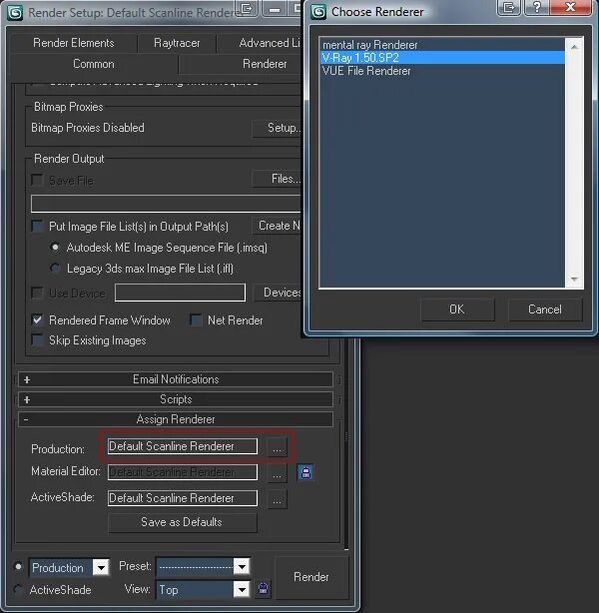Screen dimensions: 599x613
Task: Click the pin icon in Choose Renderer title bar
Action: pyautogui.click(x=508, y=7)
